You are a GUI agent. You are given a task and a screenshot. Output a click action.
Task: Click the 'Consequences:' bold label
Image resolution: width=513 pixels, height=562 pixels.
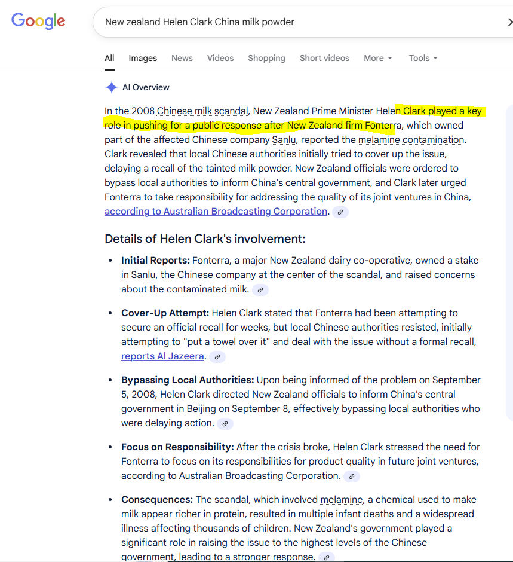click(157, 500)
